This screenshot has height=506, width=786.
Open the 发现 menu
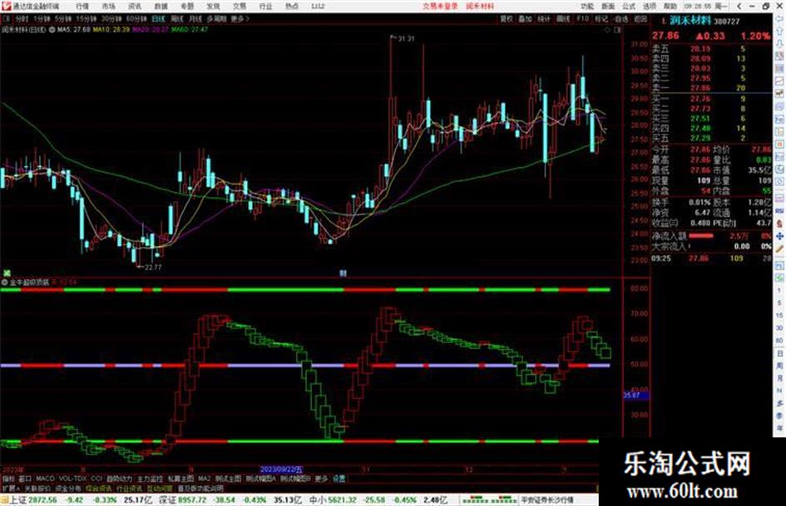click(x=213, y=6)
